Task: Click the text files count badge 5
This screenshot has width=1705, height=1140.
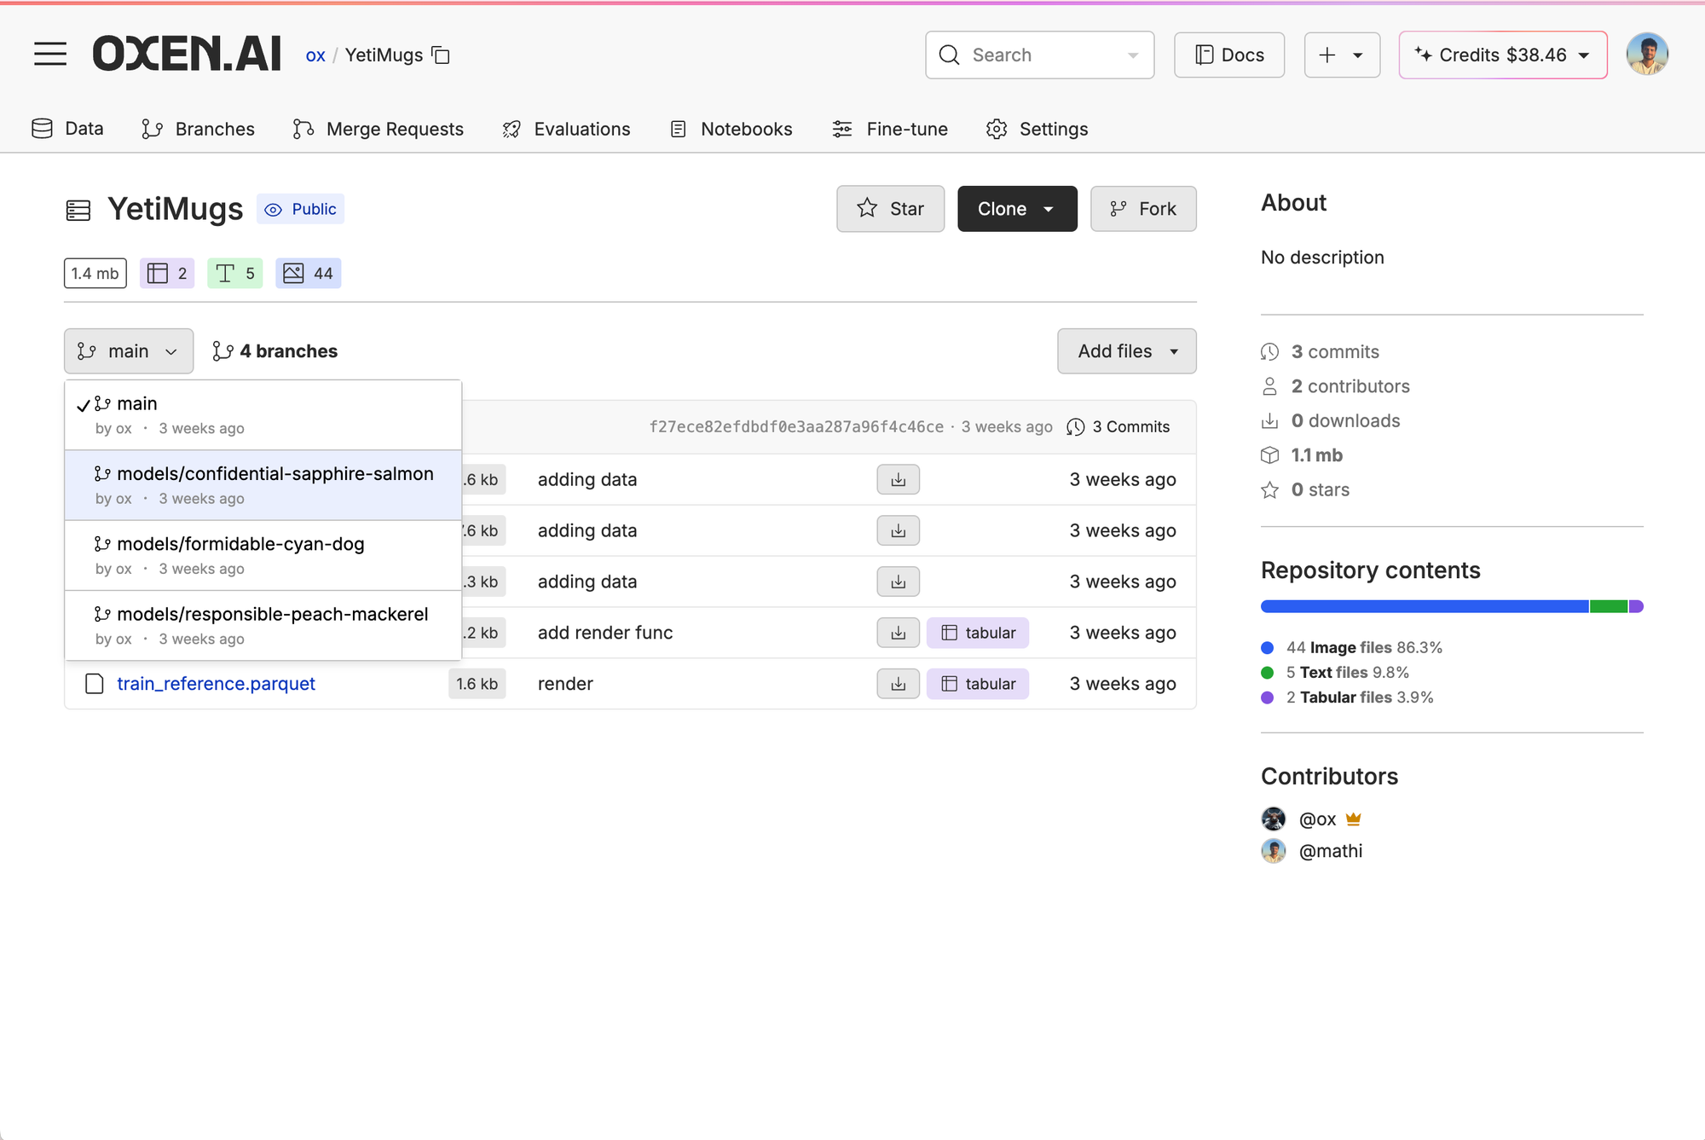Action: coord(234,274)
